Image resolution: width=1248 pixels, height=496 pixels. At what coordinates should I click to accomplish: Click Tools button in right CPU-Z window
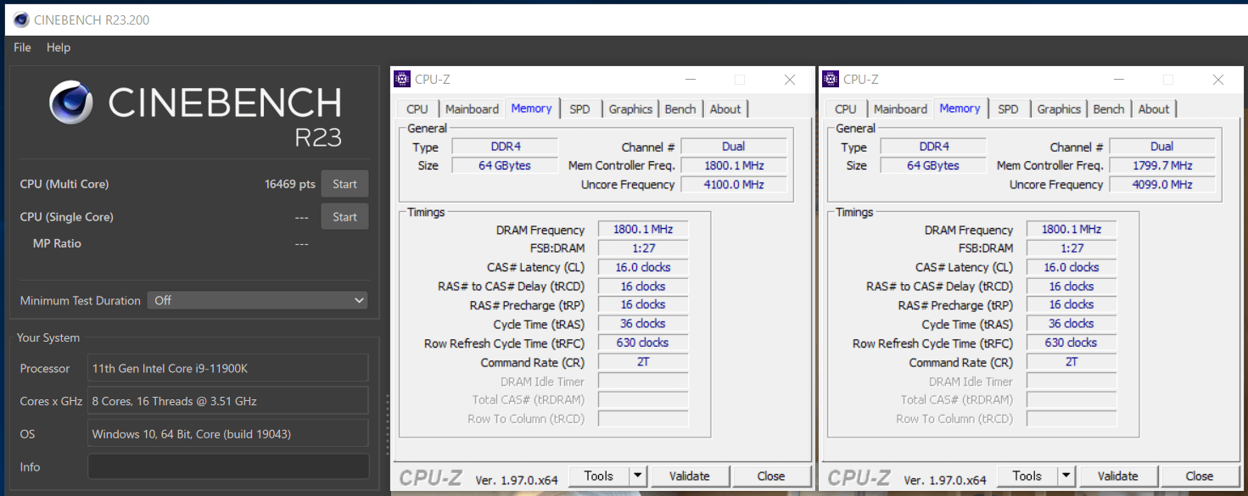[1027, 476]
